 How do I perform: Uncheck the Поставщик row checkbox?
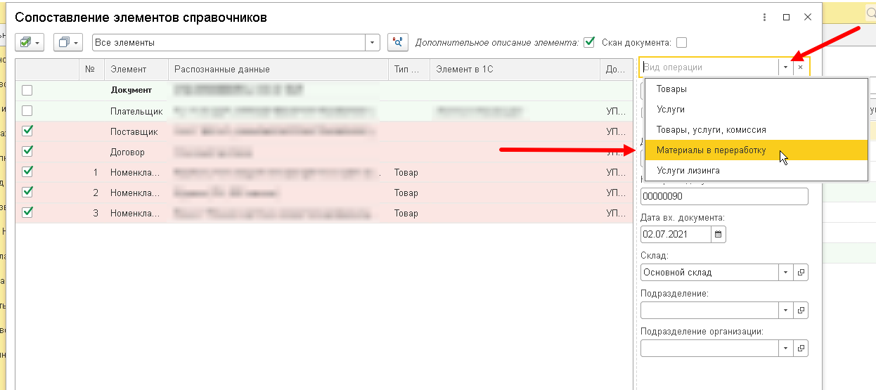[27, 131]
